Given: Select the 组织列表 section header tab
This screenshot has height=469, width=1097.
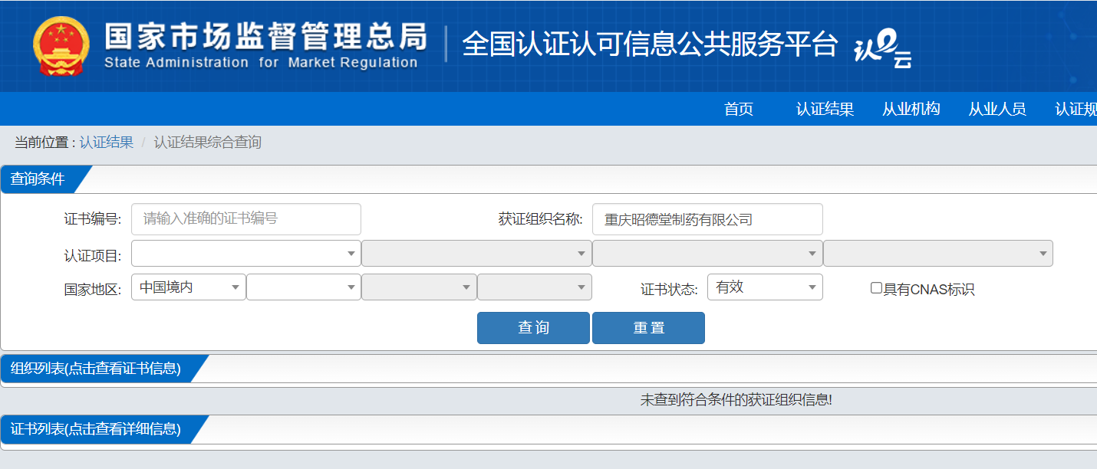Looking at the screenshot, I should click(100, 369).
